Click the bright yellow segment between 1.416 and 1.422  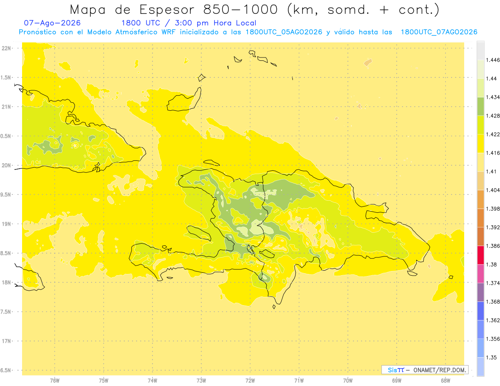[x=480, y=144]
